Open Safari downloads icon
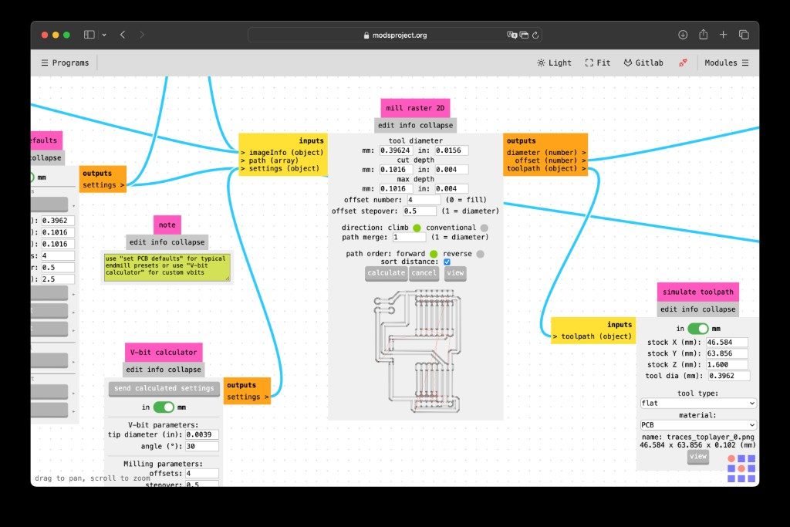Viewport: 790px width, 527px height. (x=683, y=35)
